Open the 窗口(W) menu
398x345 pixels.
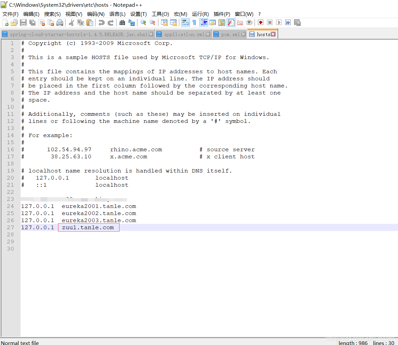pyautogui.click(x=244, y=14)
